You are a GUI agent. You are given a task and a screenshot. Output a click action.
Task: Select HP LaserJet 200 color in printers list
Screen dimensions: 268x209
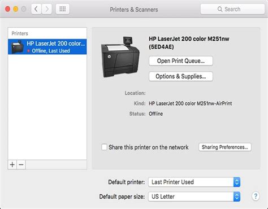coord(47,47)
